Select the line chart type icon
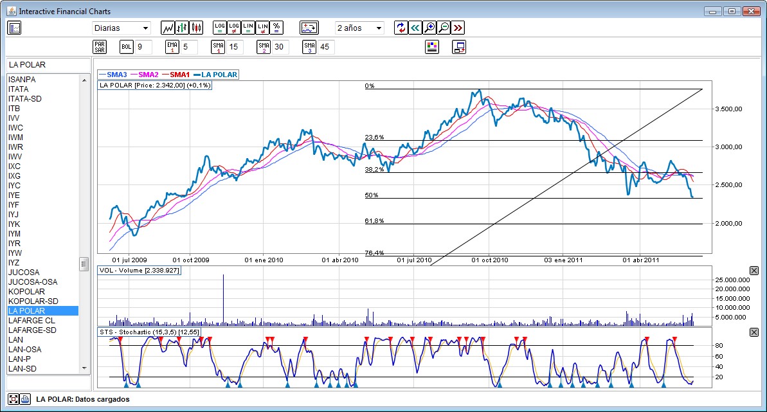 168,28
